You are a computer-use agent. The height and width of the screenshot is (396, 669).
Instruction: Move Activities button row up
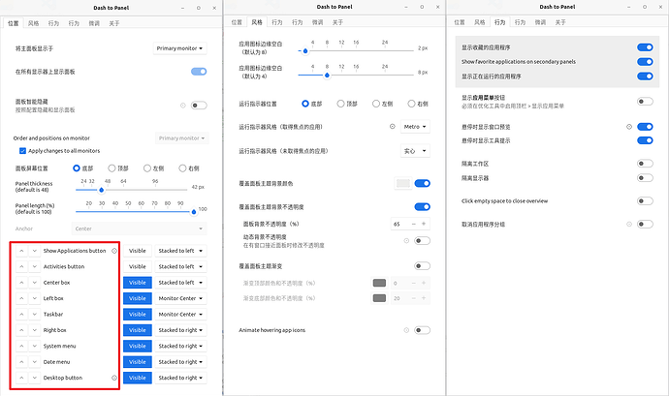point(21,266)
